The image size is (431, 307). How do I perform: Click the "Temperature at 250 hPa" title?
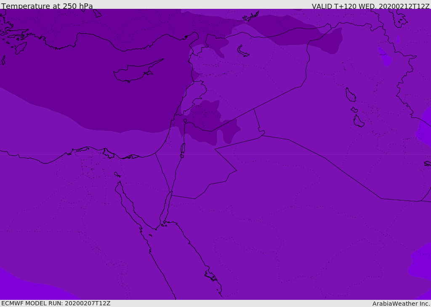tap(47, 6)
